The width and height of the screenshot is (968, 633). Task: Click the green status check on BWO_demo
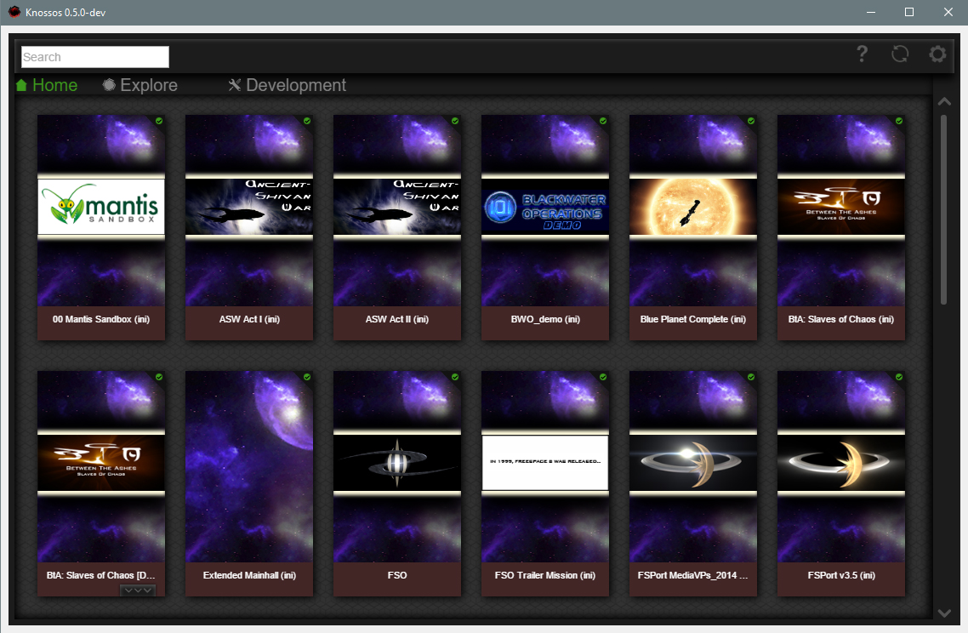[x=603, y=121]
